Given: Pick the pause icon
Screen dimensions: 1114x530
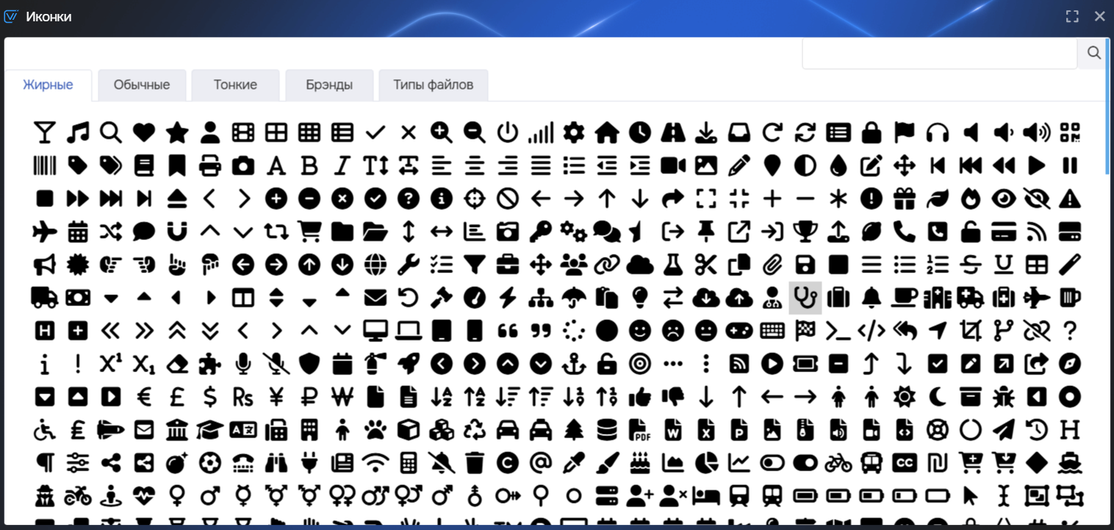Looking at the screenshot, I should click(x=1070, y=166).
